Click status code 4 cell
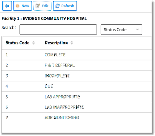This screenshot has width=155, height=136. (x=7, y=86)
